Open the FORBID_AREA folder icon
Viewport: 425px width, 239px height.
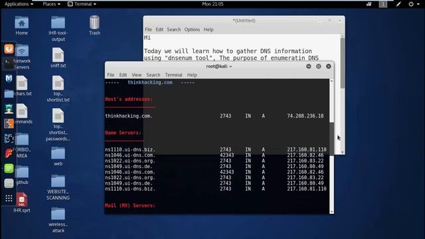pyautogui.click(x=22, y=146)
